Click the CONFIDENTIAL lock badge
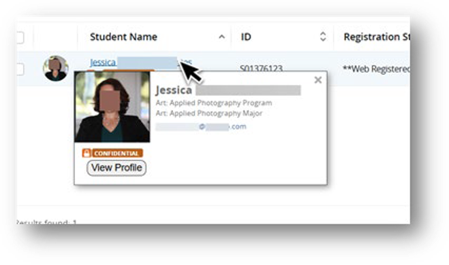Screen dimensions: 449x265 112,153
